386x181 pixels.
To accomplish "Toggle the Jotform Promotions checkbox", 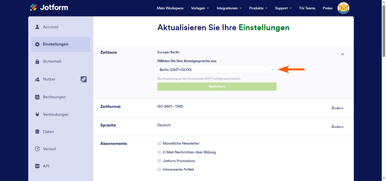I will coord(159,161).
